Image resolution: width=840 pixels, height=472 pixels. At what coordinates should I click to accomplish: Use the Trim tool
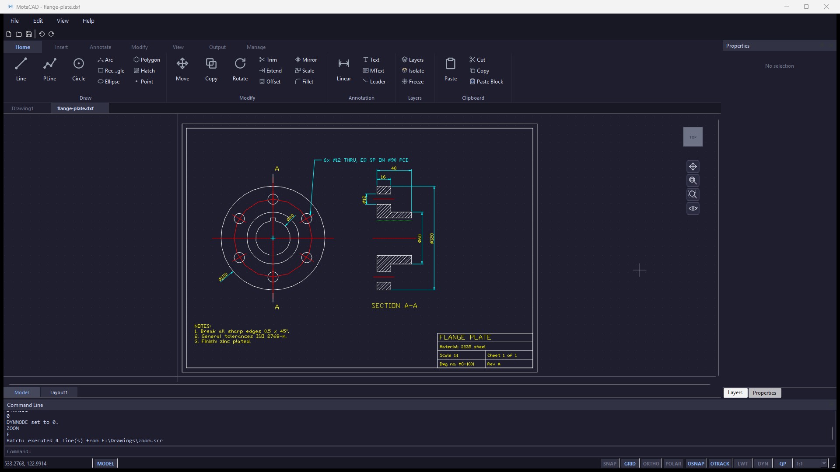pyautogui.click(x=268, y=60)
